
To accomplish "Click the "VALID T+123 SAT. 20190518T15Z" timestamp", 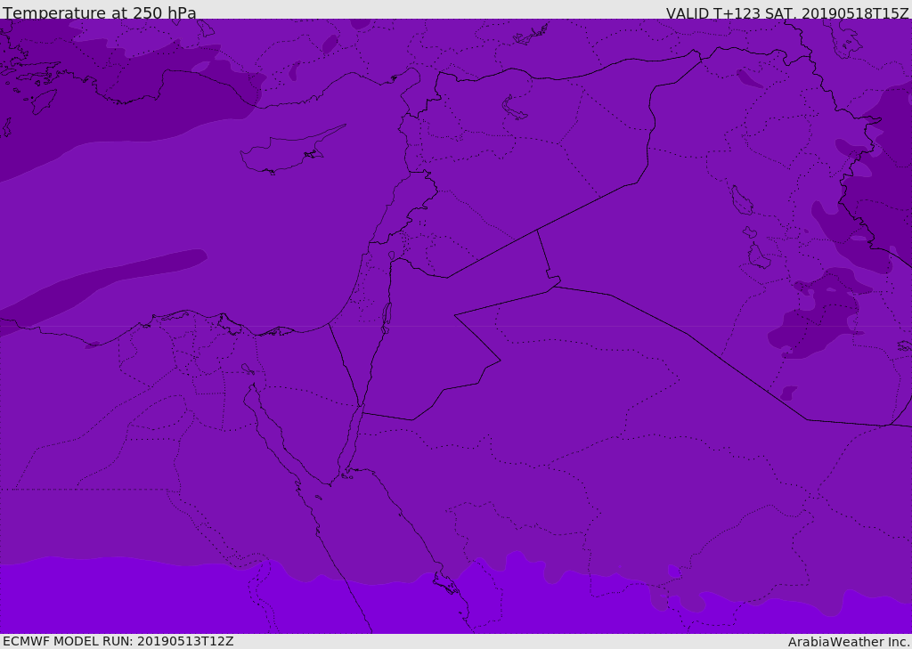I will click(x=787, y=13).
